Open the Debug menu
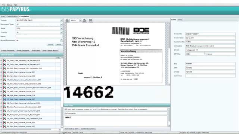 point(9,5)
